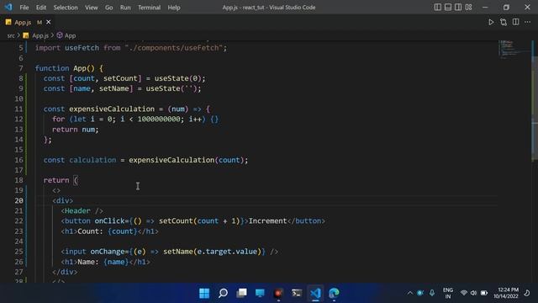The height and width of the screenshot is (303, 538).
Task: Click line number 7 in the gutter
Action: [x=21, y=68]
